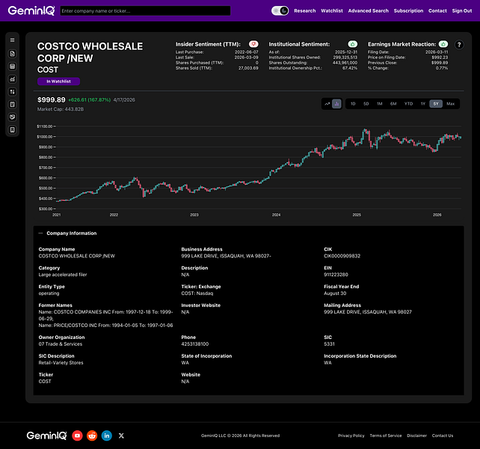The image size is (480, 449).
Task: Click the CIK0000909832 value
Action: pos(342,256)
